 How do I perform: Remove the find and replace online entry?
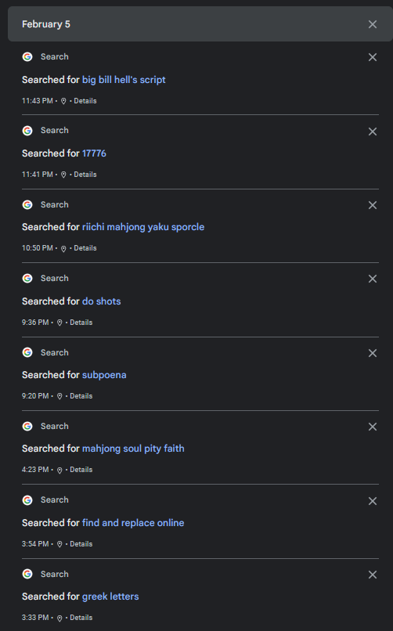[373, 501]
